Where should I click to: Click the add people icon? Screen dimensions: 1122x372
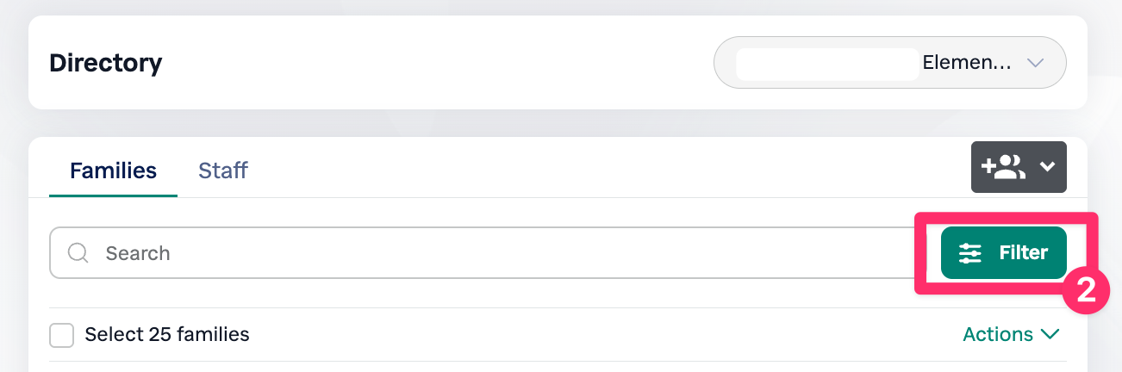[1003, 167]
